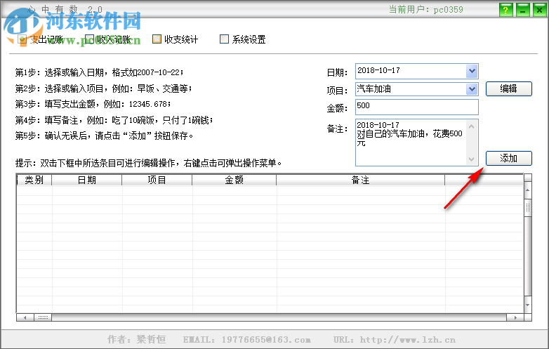Viewport: 549px width, 349px height.
Task: Click the 提示 hint line above the table
Action: tap(148, 163)
